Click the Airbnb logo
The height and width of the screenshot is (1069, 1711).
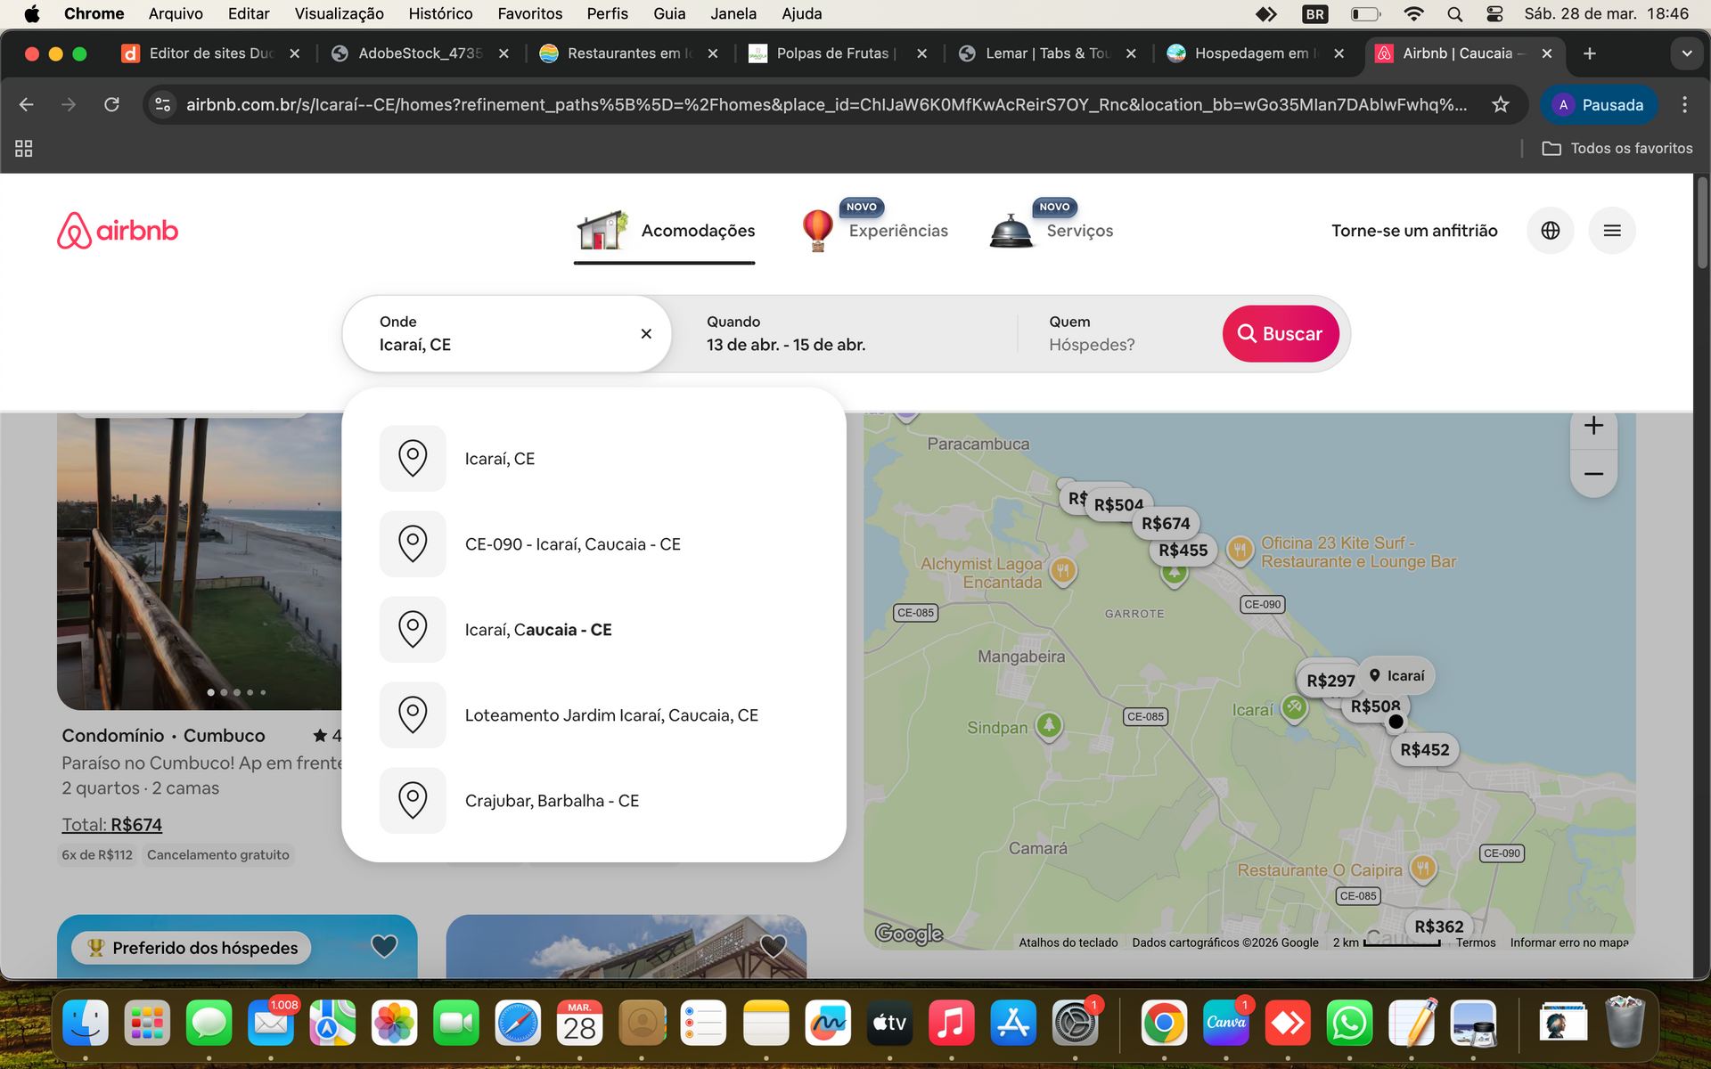tap(117, 230)
